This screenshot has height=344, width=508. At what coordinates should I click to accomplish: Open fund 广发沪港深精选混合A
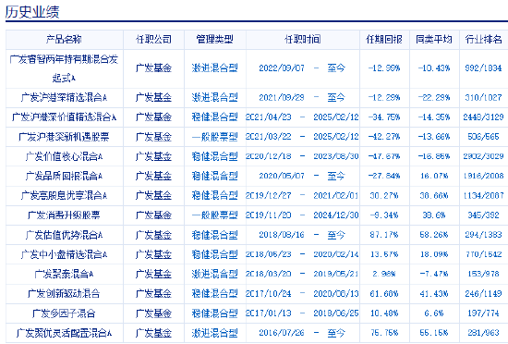64,98
